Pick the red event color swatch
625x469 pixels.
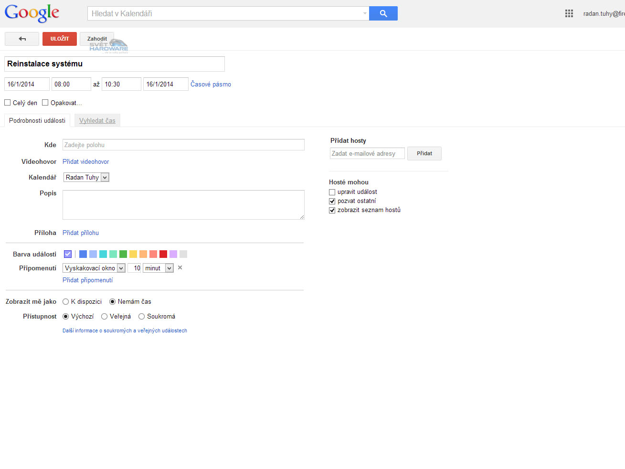[x=163, y=254]
